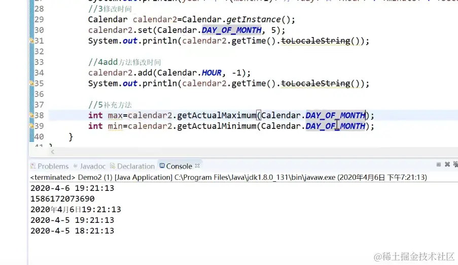458x265 pixels.
Task: Click the //3 comment on line 28
Action: [x=110, y=9]
